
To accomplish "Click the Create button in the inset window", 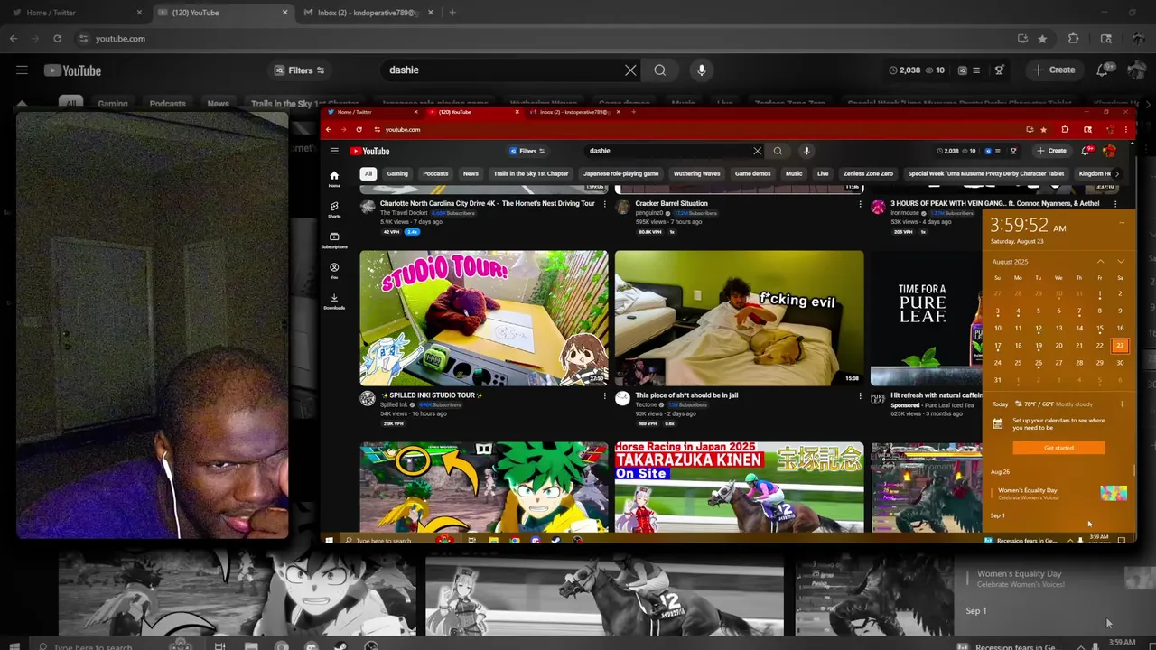I will click(1052, 151).
